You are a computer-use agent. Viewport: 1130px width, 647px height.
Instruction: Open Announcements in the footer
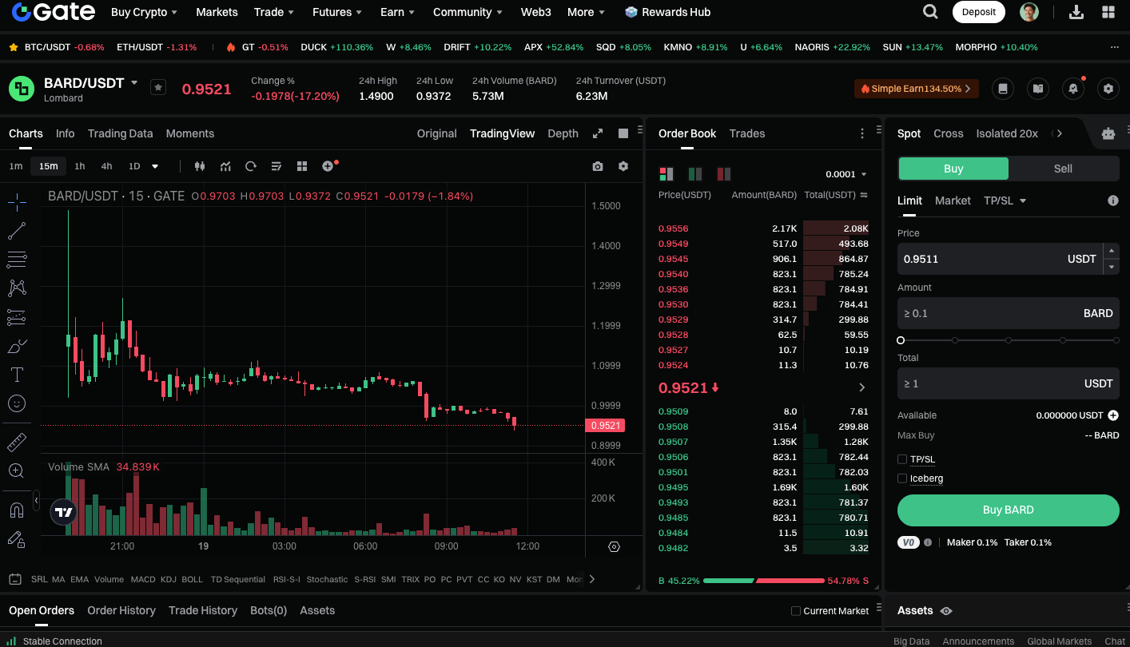click(x=978, y=641)
